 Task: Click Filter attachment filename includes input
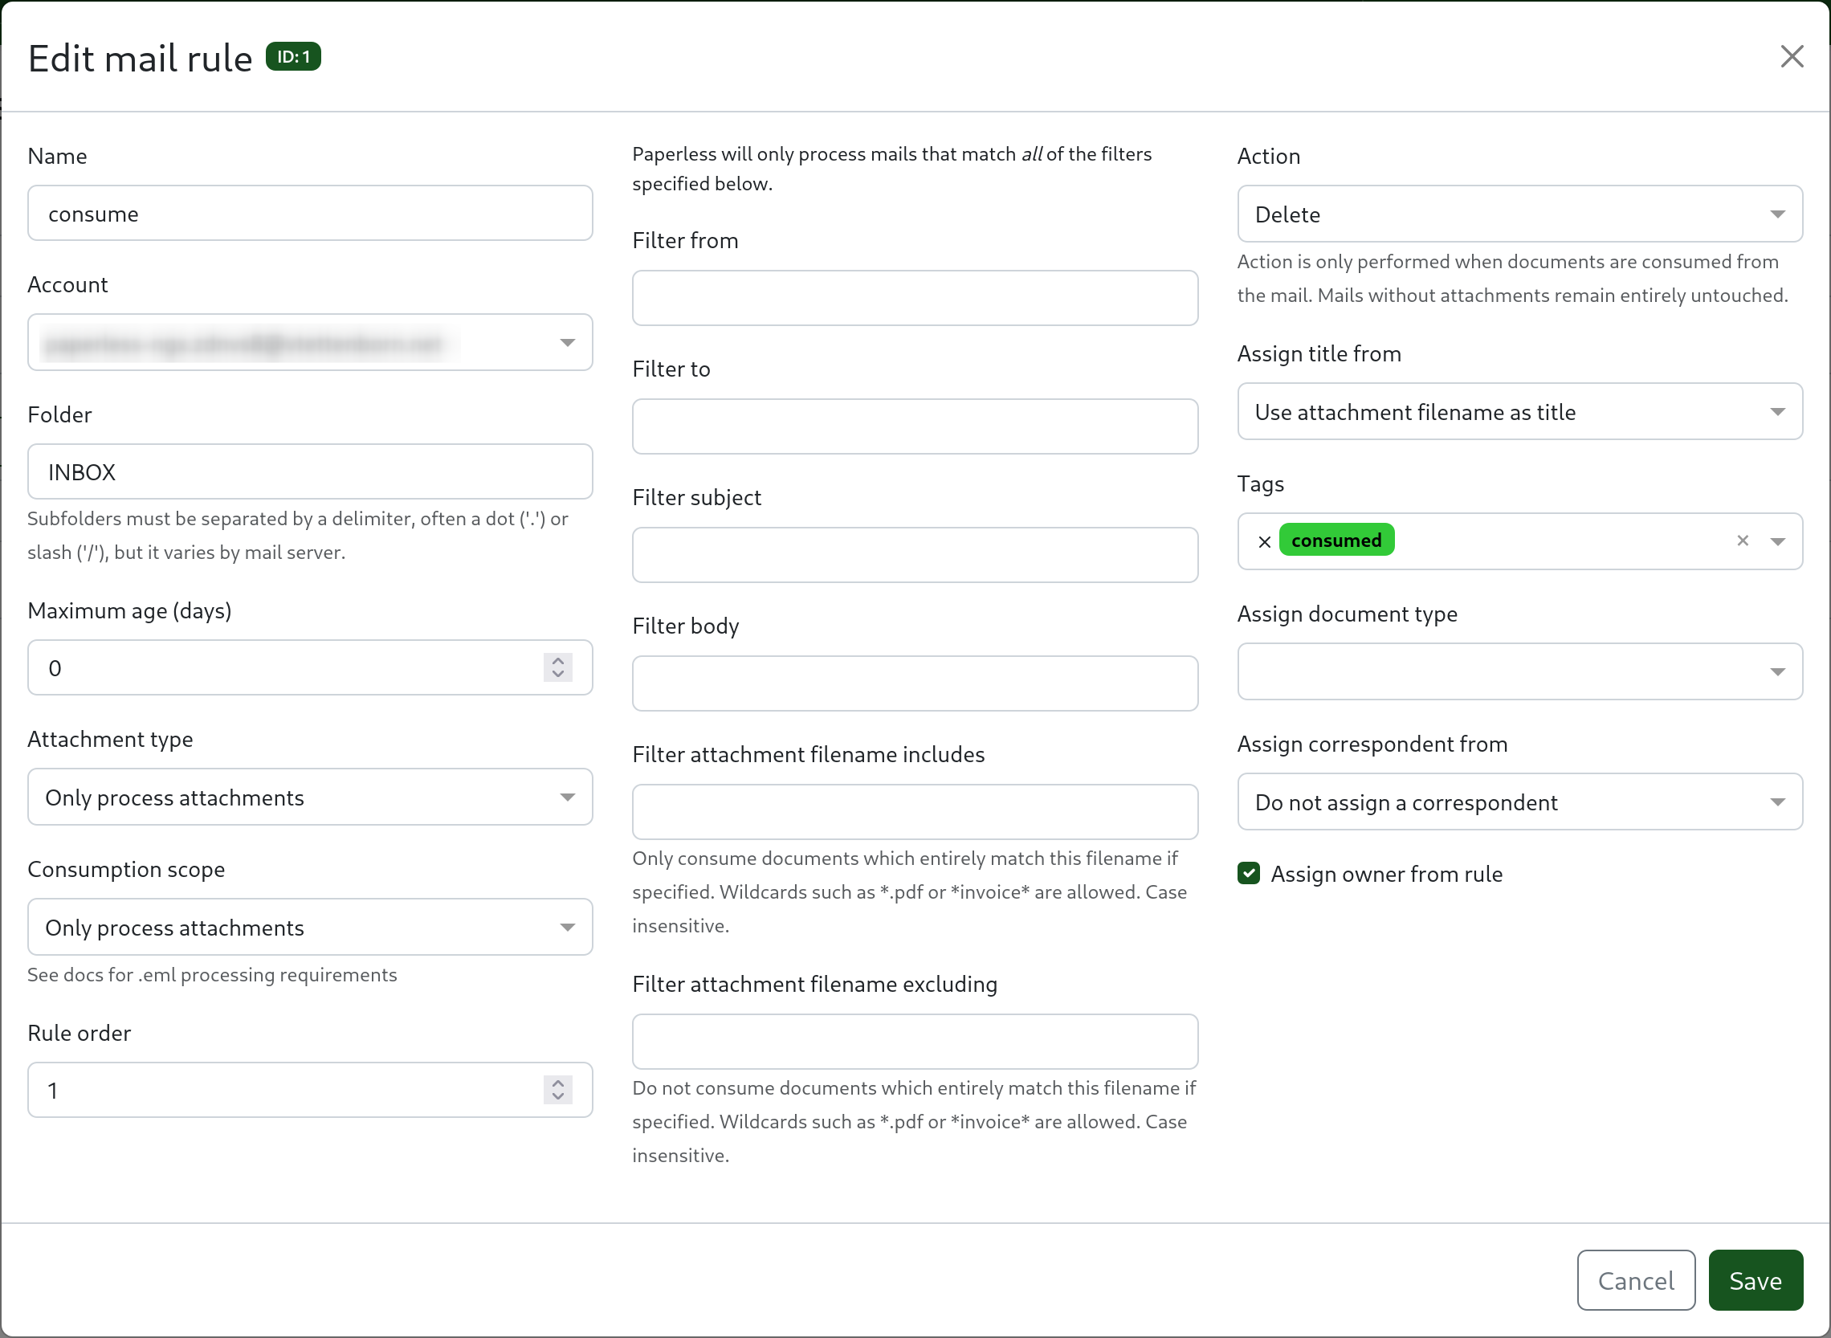pyautogui.click(x=915, y=811)
